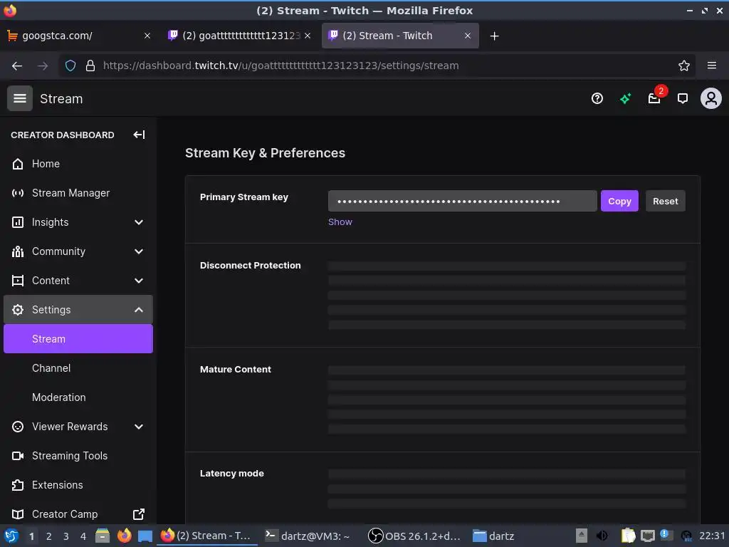This screenshot has height=547, width=729.
Task: Switch to workspace 4
Action: click(83, 536)
